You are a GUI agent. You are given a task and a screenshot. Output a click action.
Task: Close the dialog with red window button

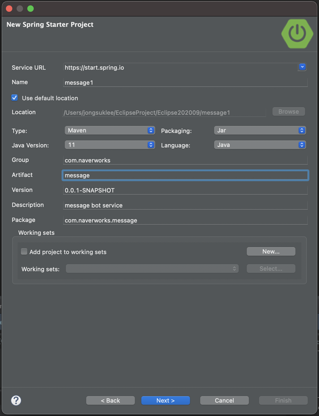(9, 9)
